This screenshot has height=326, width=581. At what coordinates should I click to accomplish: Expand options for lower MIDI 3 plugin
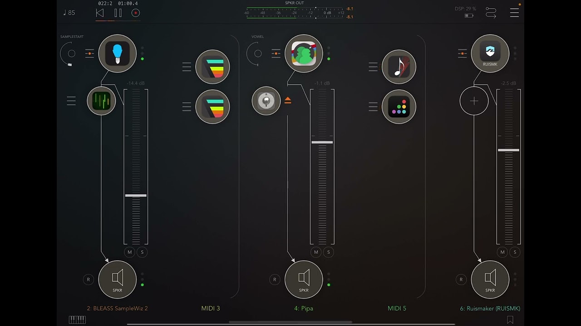click(187, 106)
